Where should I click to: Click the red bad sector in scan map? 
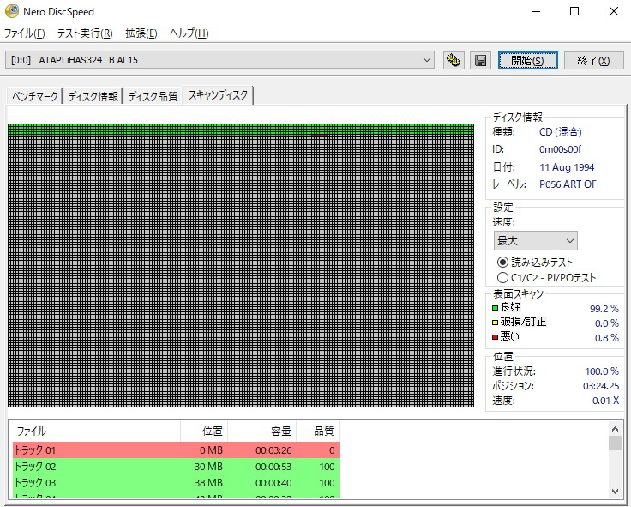pos(319,136)
